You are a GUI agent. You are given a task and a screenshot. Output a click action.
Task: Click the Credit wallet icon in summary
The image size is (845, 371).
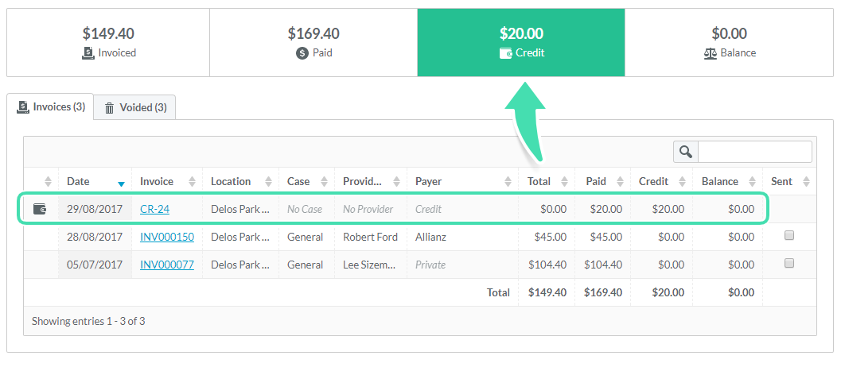coord(505,53)
